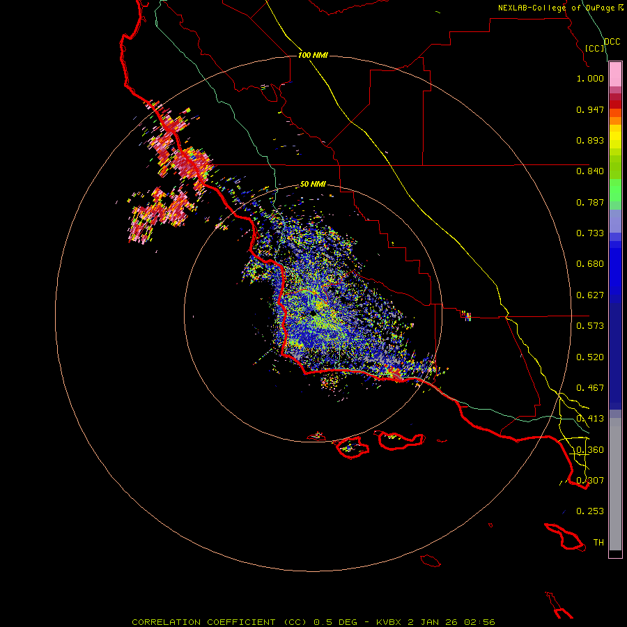Pick the bright green swatch on color bar
The width and height of the screenshot is (627, 627).
pyautogui.click(x=615, y=190)
